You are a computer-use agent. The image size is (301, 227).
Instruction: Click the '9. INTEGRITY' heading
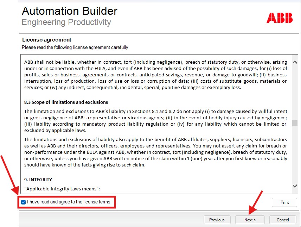point(38,180)
